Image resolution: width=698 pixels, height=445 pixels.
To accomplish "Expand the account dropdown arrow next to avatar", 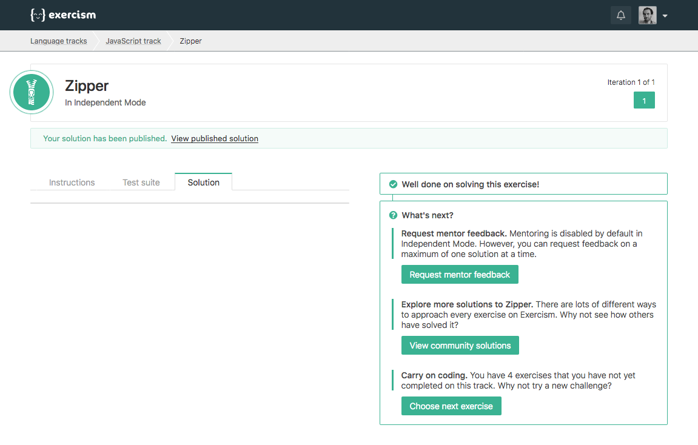I will point(665,15).
